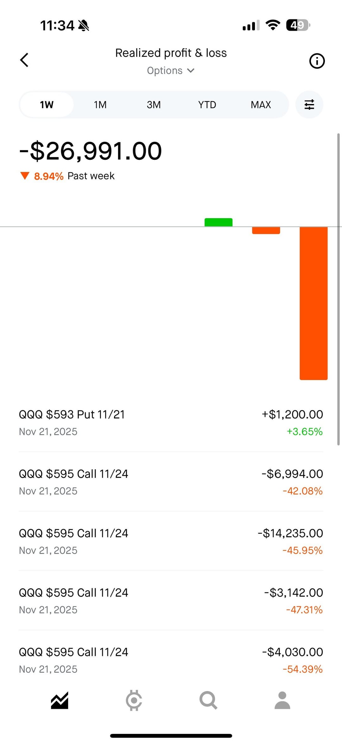
Task: Open the account profile icon
Action: 282,700
